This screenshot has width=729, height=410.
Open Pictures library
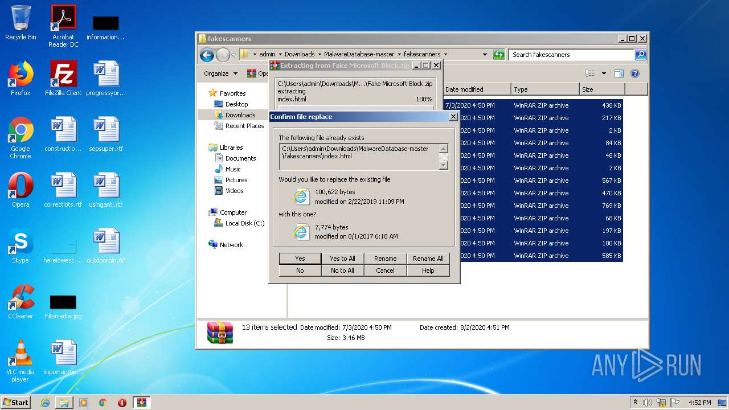[x=236, y=180]
